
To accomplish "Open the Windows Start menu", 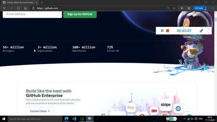I will pyautogui.click(x=4, y=119).
